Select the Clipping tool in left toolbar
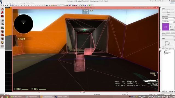The width and height of the screenshot is (175, 98). point(2,42)
